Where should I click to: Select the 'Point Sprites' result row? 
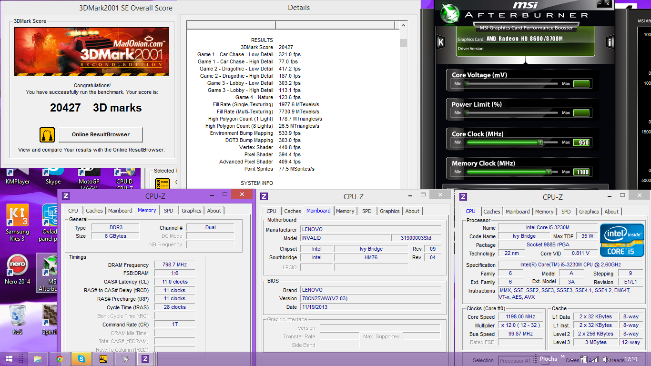279,169
